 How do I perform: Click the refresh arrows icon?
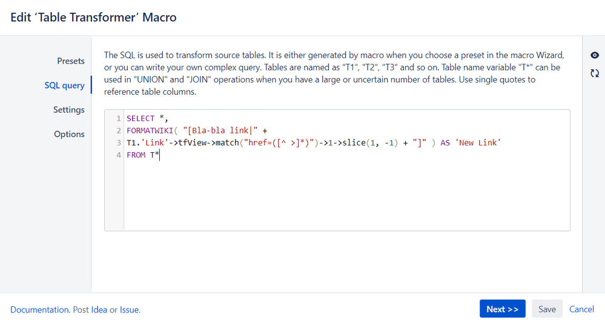[595, 73]
